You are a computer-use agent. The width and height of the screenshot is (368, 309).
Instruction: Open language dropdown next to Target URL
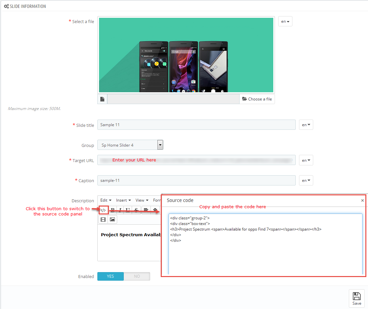[x=306, y=160]
